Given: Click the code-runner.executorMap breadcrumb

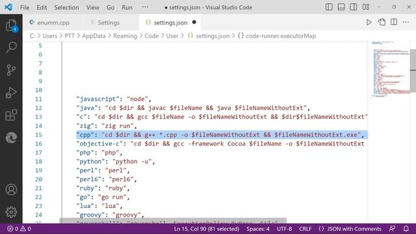Looking at the screenshot, I should [281, 36].
